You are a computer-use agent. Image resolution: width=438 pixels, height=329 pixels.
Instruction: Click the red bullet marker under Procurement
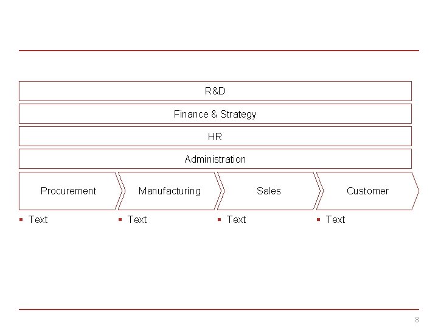click(x=21, y=219)
